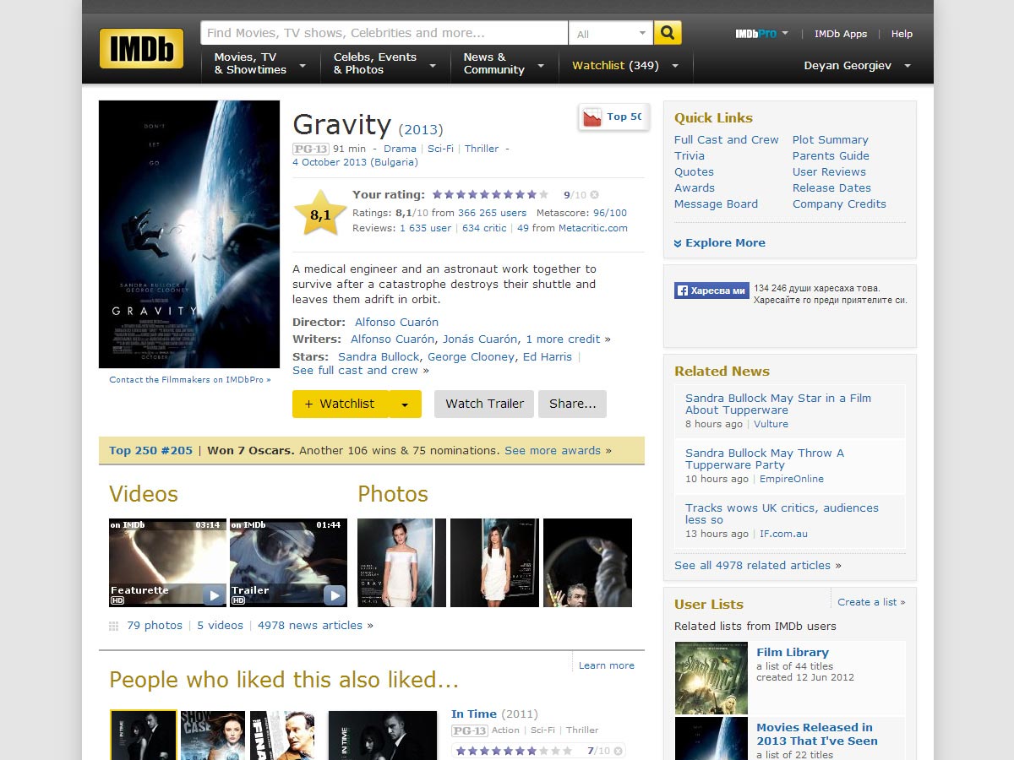Open IMDb Apps link in header
This screenshot has height=760, width=1014.
pos(840,34)
